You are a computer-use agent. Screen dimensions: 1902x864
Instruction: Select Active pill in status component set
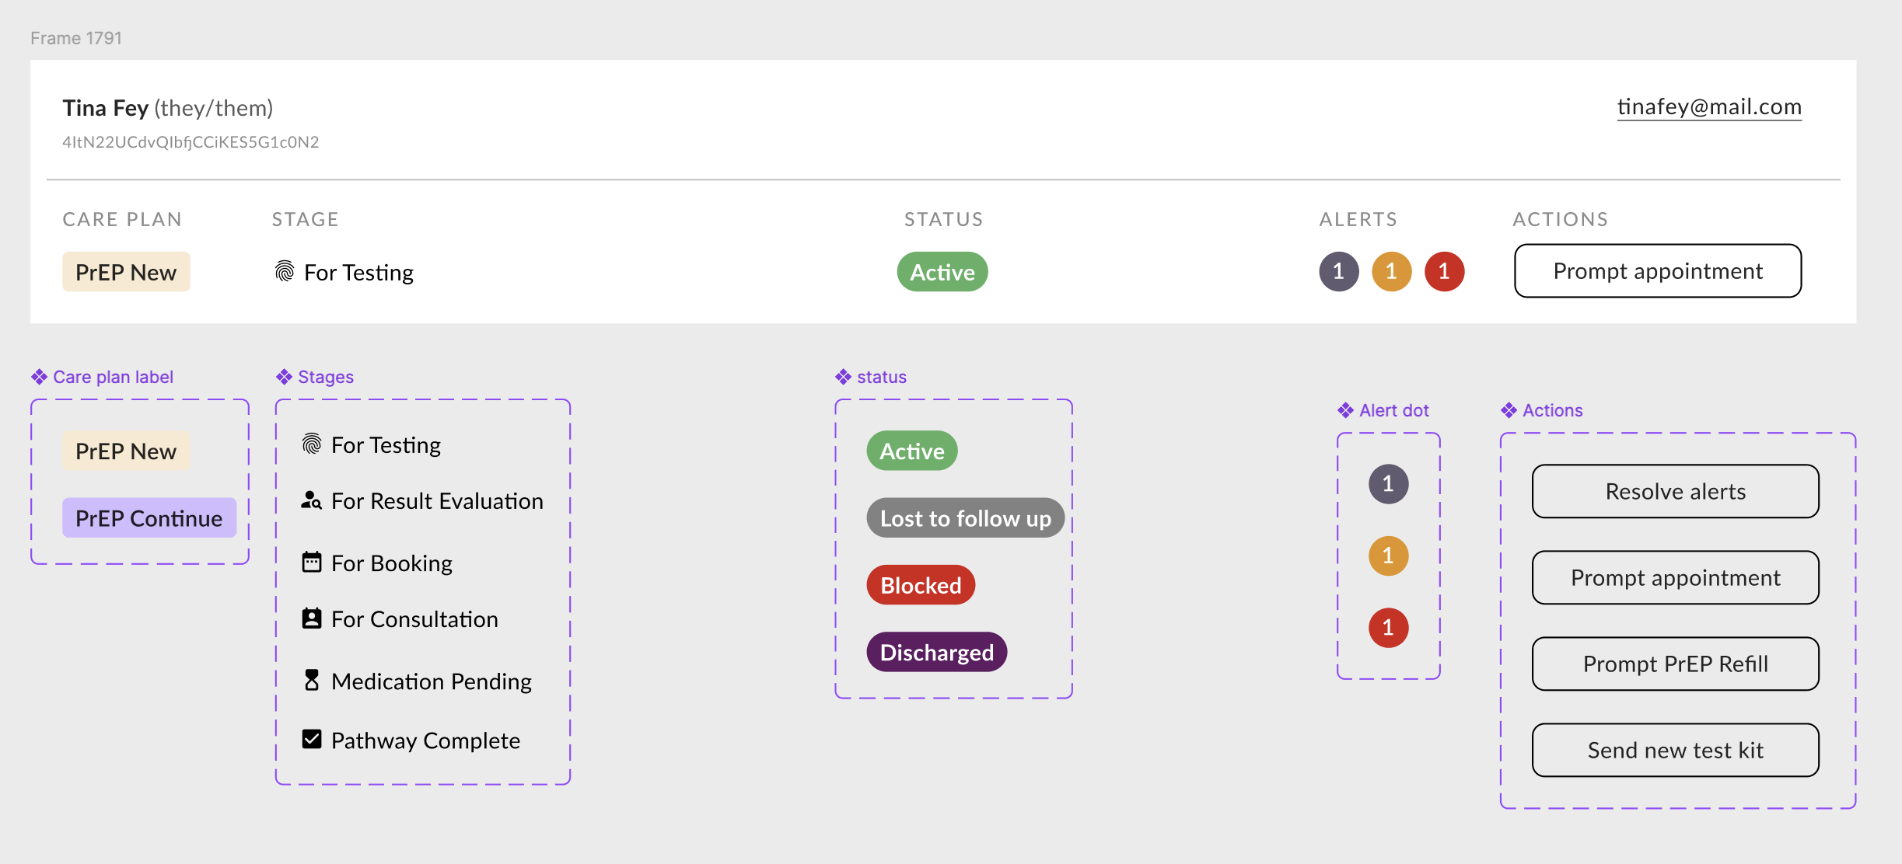912,451
